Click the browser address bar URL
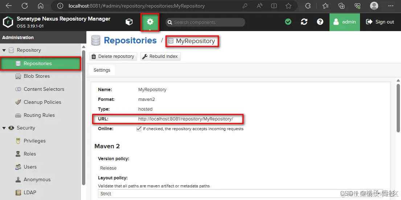This screenshot has width=401, height=200. tap(136, 6)
